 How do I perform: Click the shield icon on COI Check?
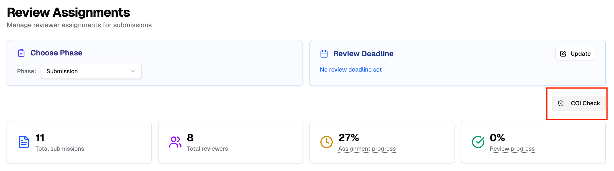[x=561, y=103]
